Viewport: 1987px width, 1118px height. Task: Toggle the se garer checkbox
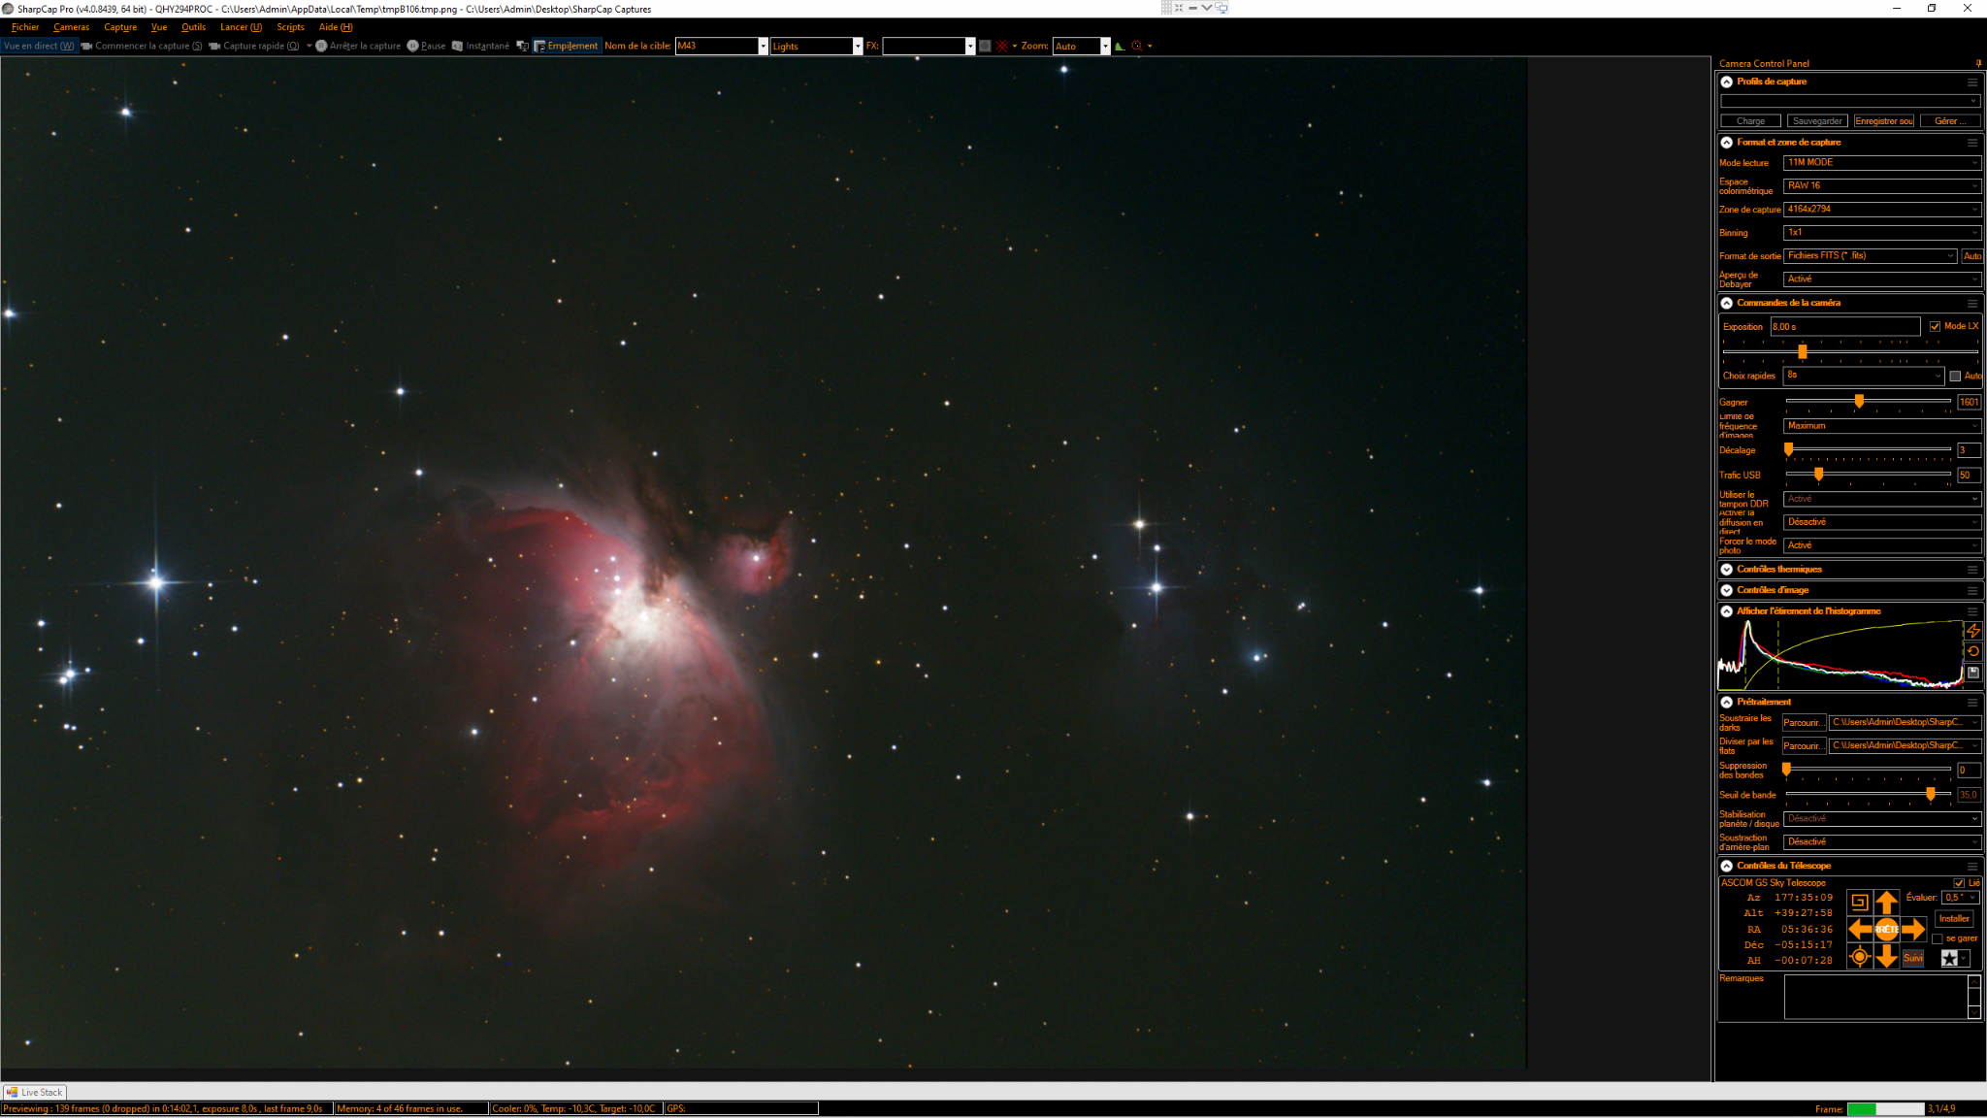click(1938, 938)
